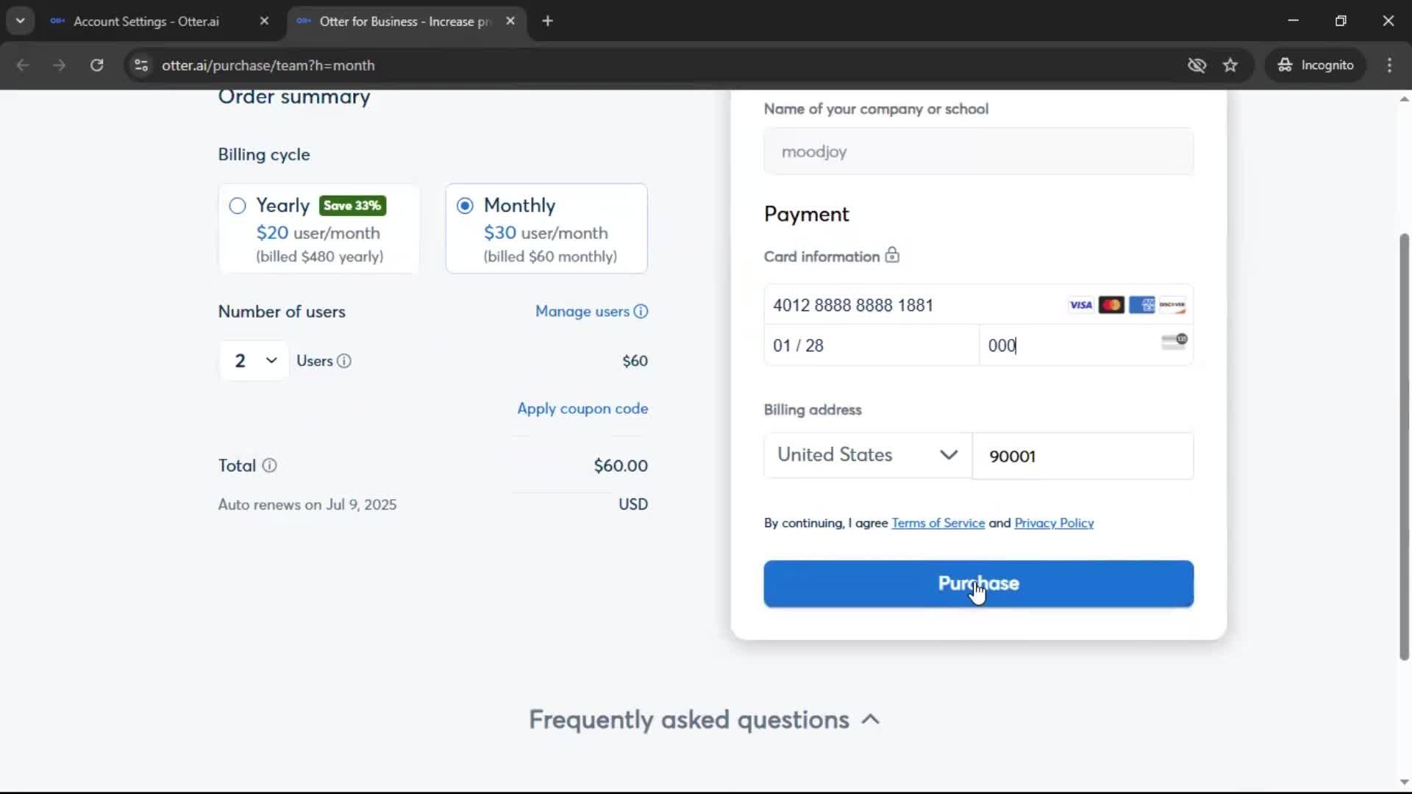
Task: Click the $30 user/month monthly price
Action: tap(546, 233)
